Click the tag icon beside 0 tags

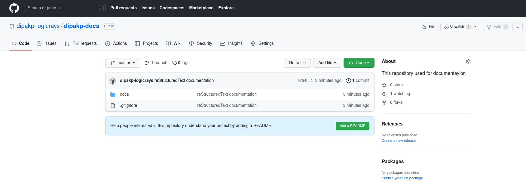click(x=175, y=63)
